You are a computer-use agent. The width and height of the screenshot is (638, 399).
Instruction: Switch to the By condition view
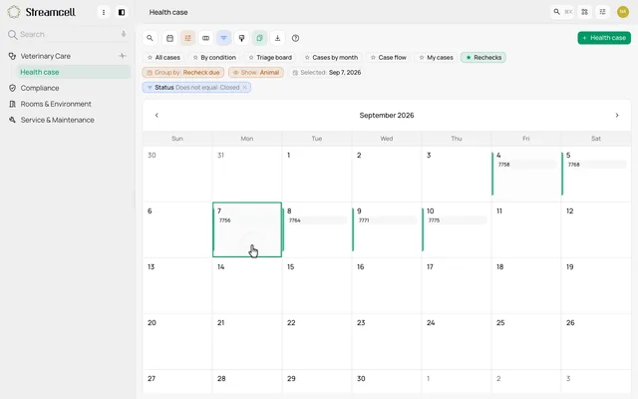(x=214, y=58)
